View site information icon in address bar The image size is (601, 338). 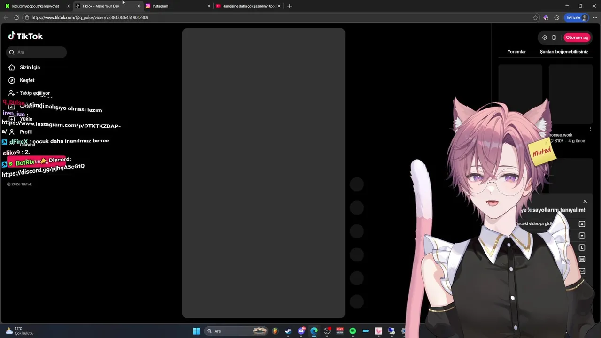click(x=27, y=17)
